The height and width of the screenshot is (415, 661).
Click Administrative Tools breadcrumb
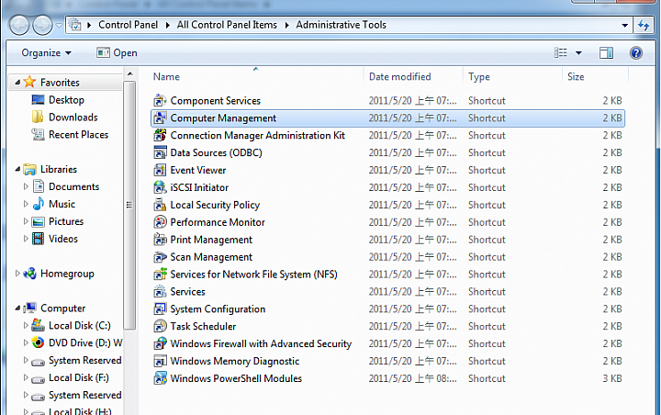pos(341,25)
